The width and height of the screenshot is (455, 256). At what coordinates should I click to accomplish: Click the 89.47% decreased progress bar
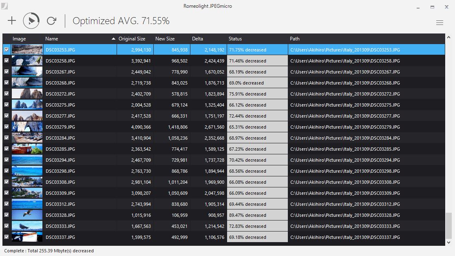[257, 215]
